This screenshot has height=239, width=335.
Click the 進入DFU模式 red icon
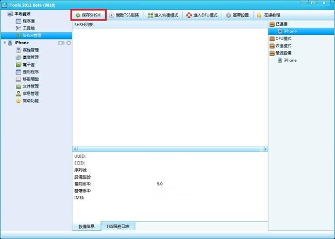(203, 15)
